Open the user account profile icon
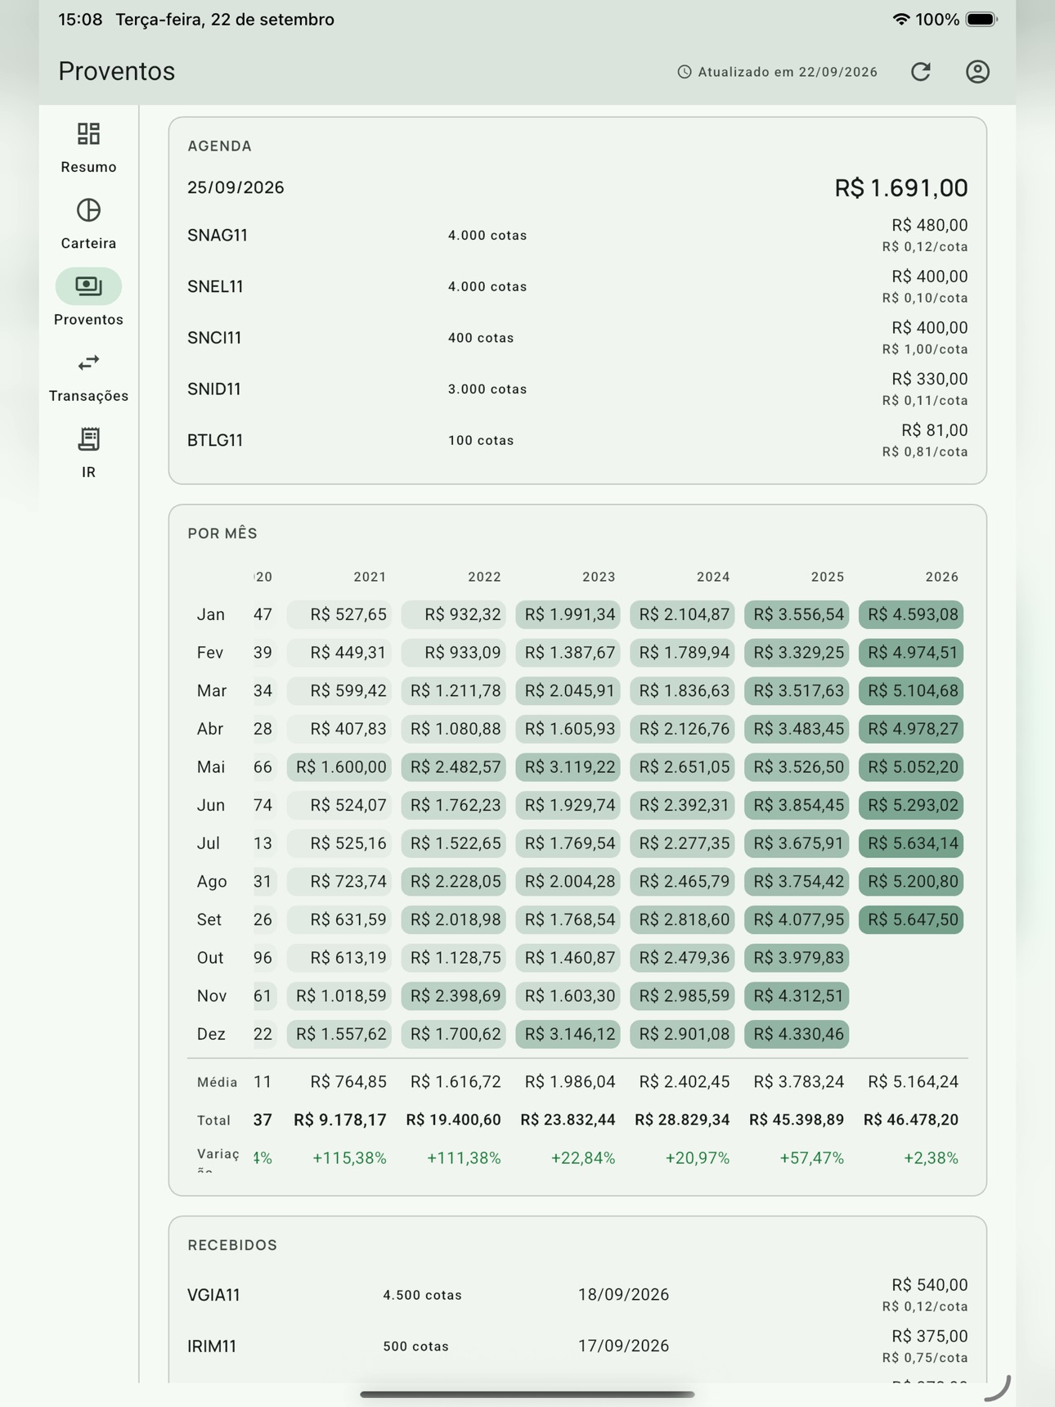Viewport: 1055px width, 1407px height. point(977,72)
